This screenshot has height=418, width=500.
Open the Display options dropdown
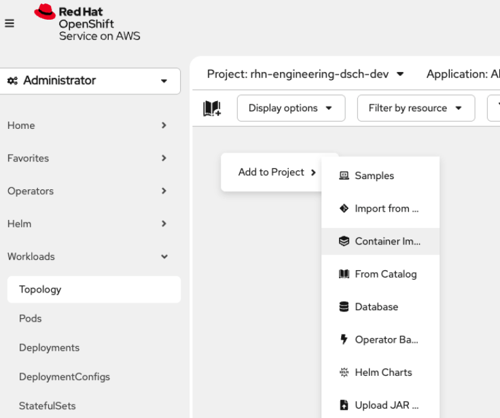(x=291, y=108)
